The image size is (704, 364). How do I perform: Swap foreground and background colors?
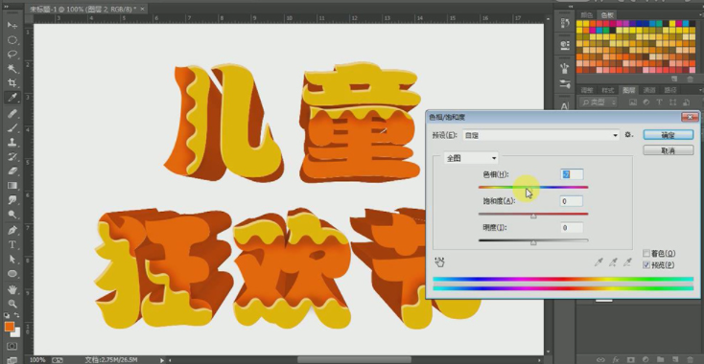(16, 316)
